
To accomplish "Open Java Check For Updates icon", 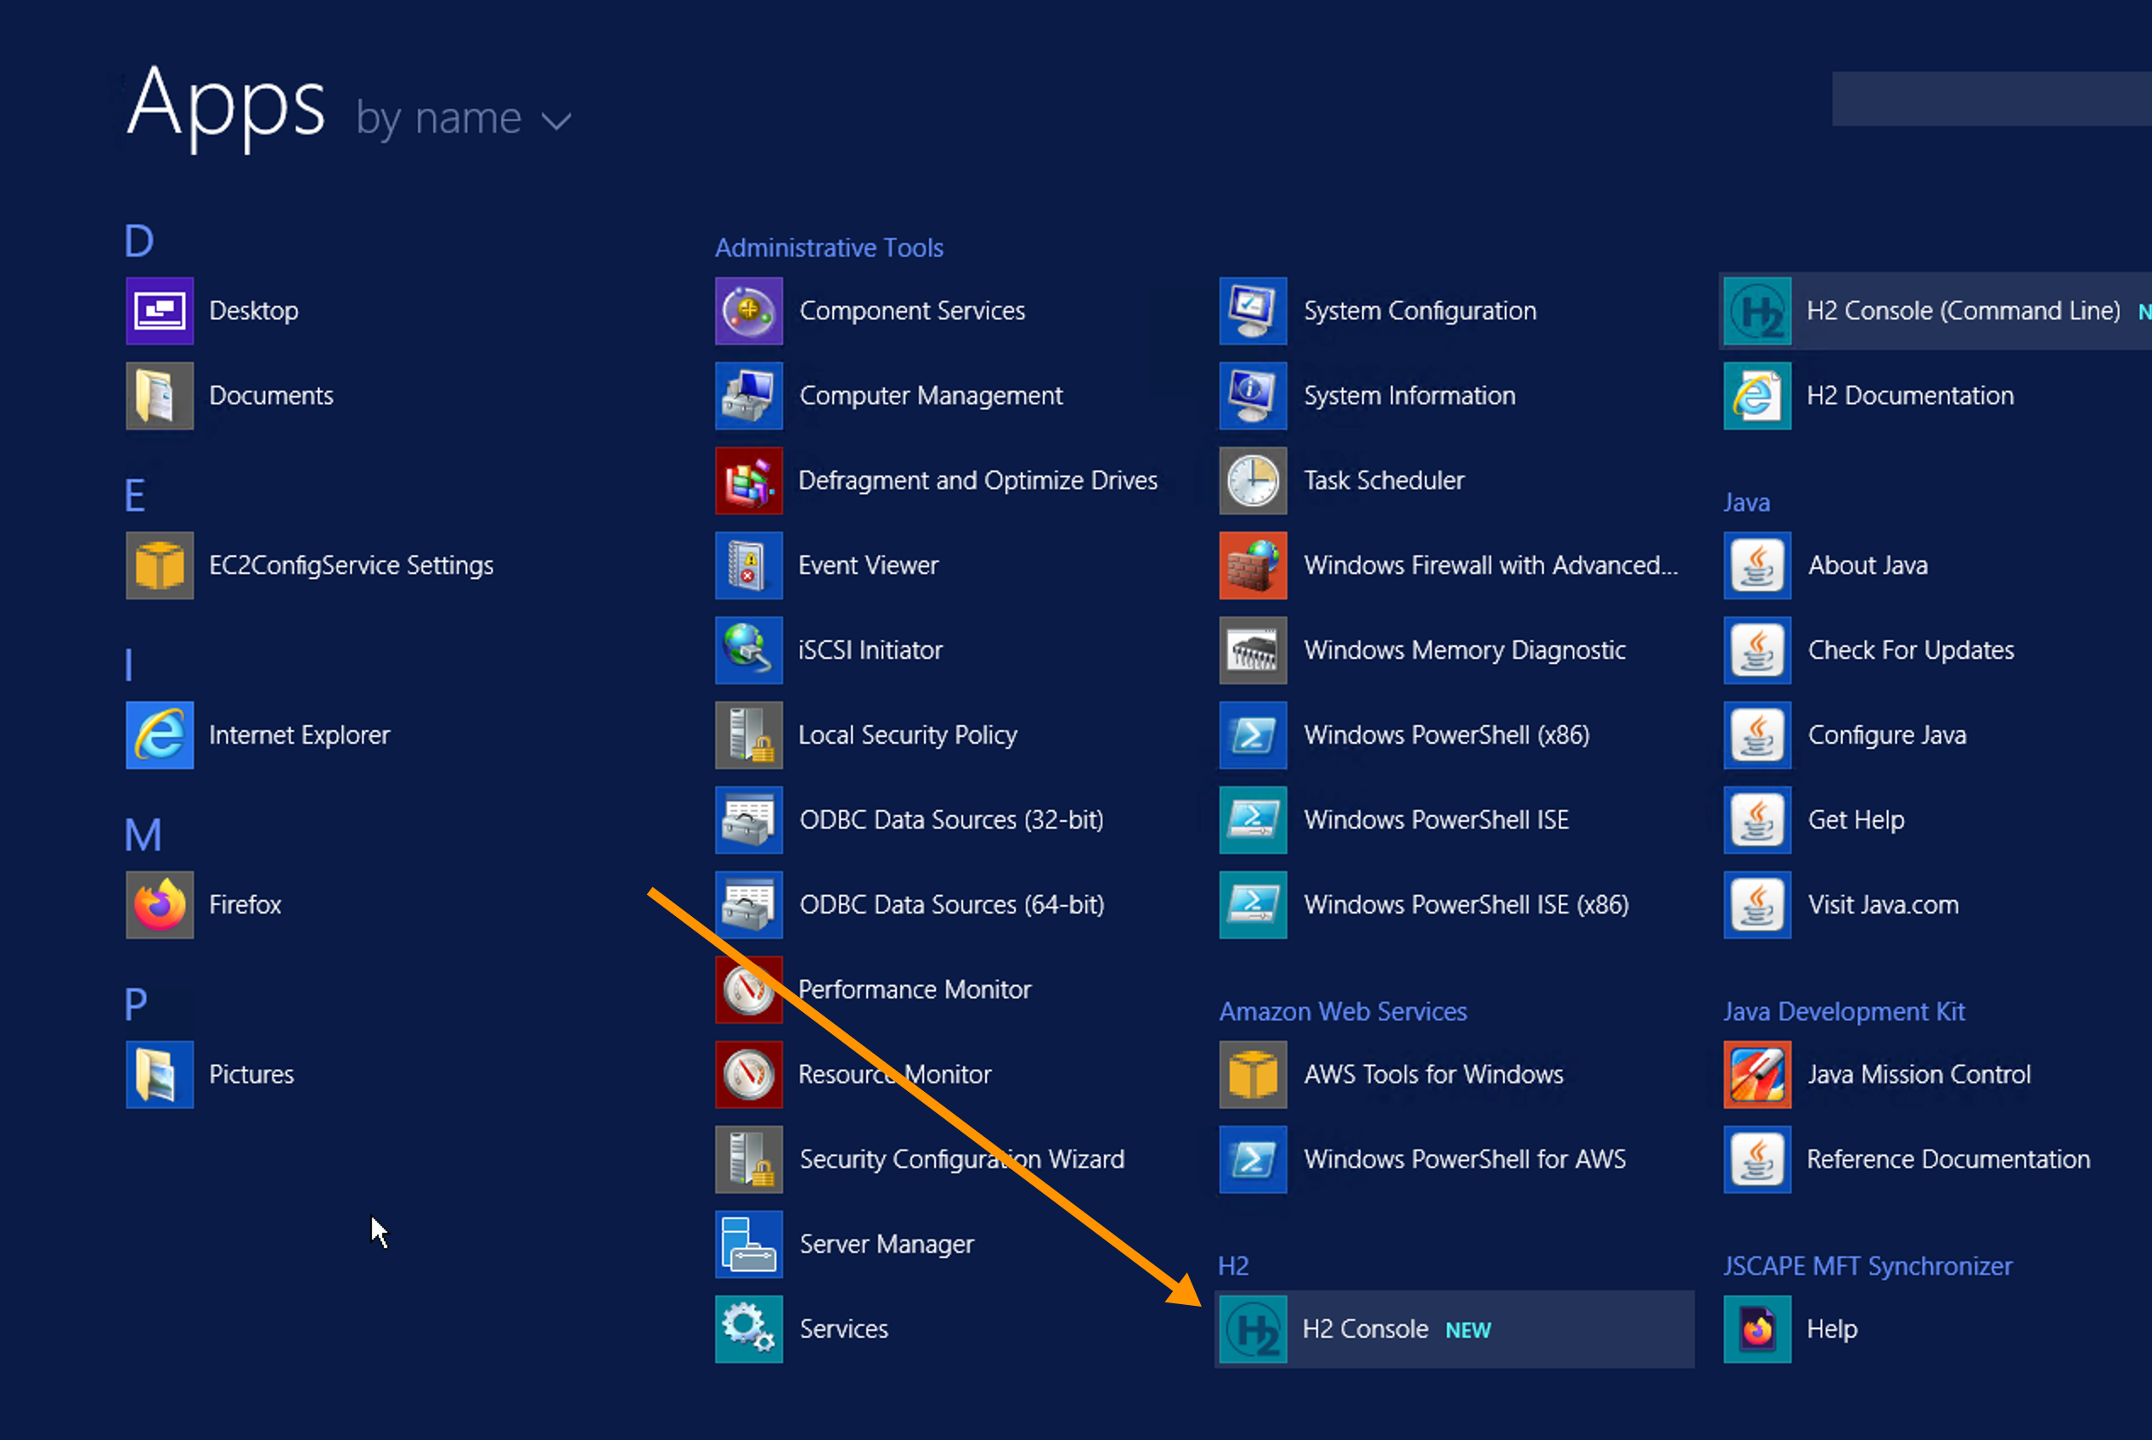I will (1757, 650).
